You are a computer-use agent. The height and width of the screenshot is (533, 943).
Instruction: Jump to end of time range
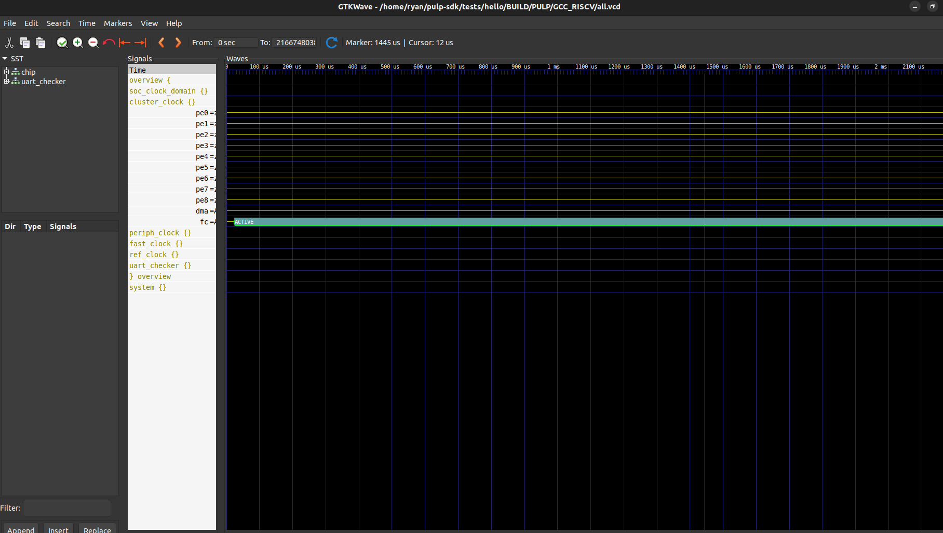[140, 43]
